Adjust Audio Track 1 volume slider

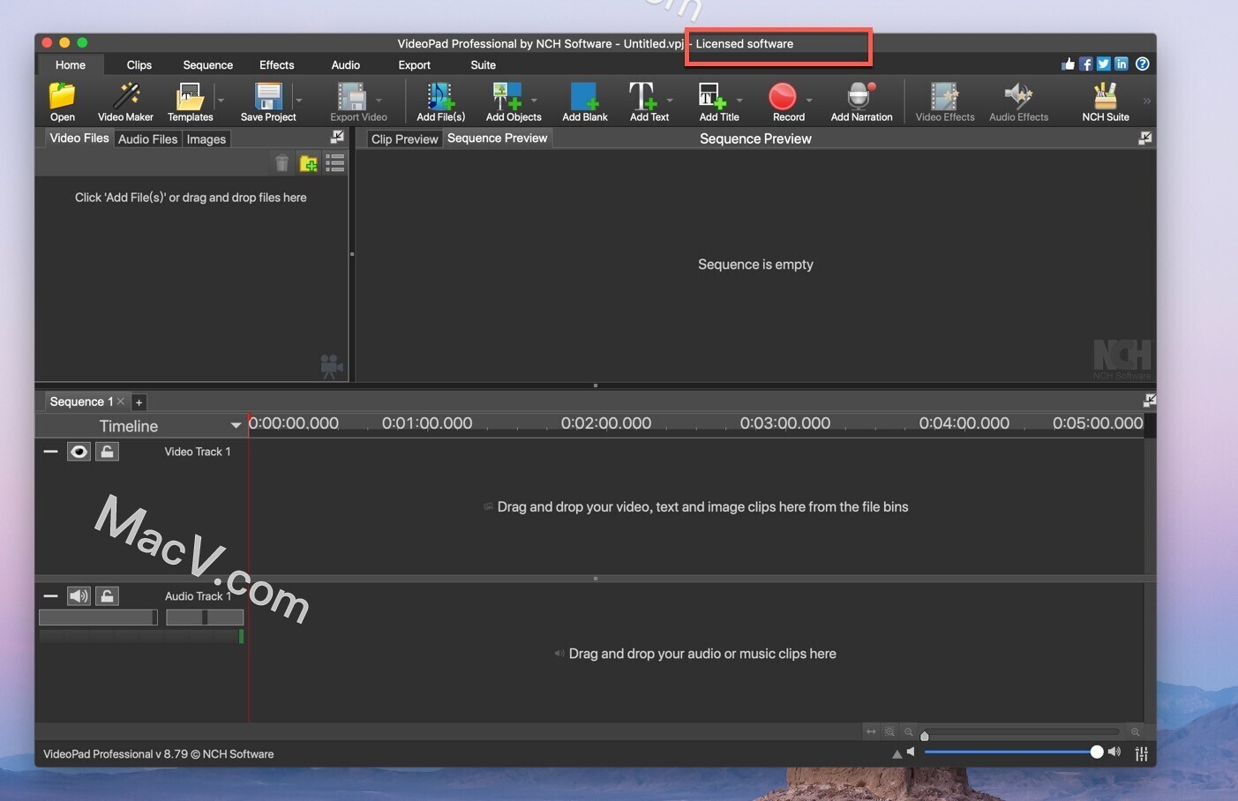click(98, 618)
